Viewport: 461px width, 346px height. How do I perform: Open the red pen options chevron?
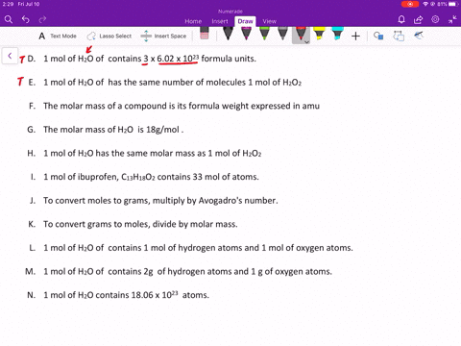pos(306,41)
